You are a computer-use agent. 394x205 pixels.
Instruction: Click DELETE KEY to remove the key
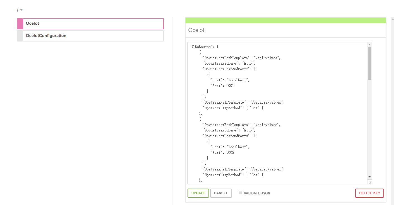tap(369, 193)
